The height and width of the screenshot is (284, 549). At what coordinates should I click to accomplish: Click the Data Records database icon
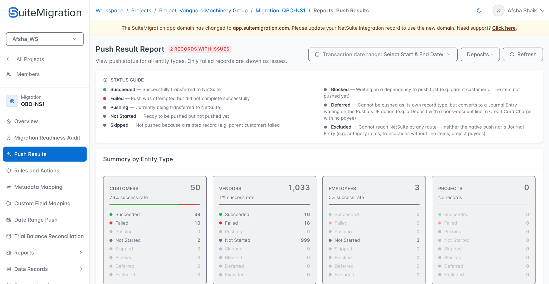click(x=9, y=269)
